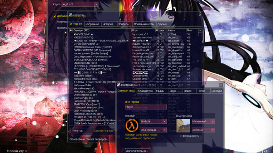Switch to the Интернет tab
The image size is (273, 153).
(76, 24)
